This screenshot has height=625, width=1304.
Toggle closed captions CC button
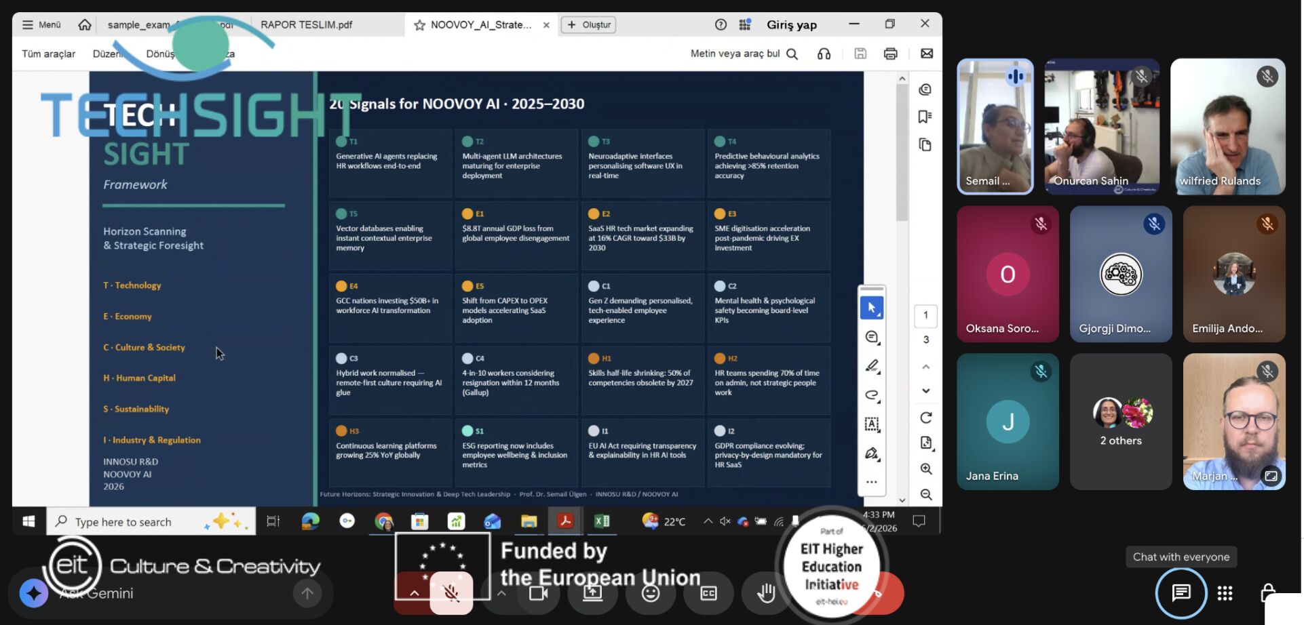[708, 593]
